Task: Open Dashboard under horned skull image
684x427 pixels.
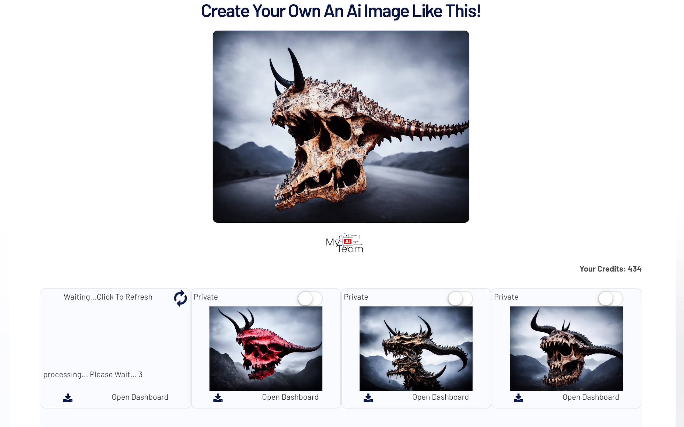Action: (591, 397)
